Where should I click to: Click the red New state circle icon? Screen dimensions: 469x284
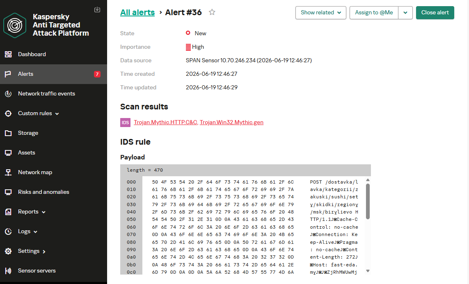(x=188, y=33)
